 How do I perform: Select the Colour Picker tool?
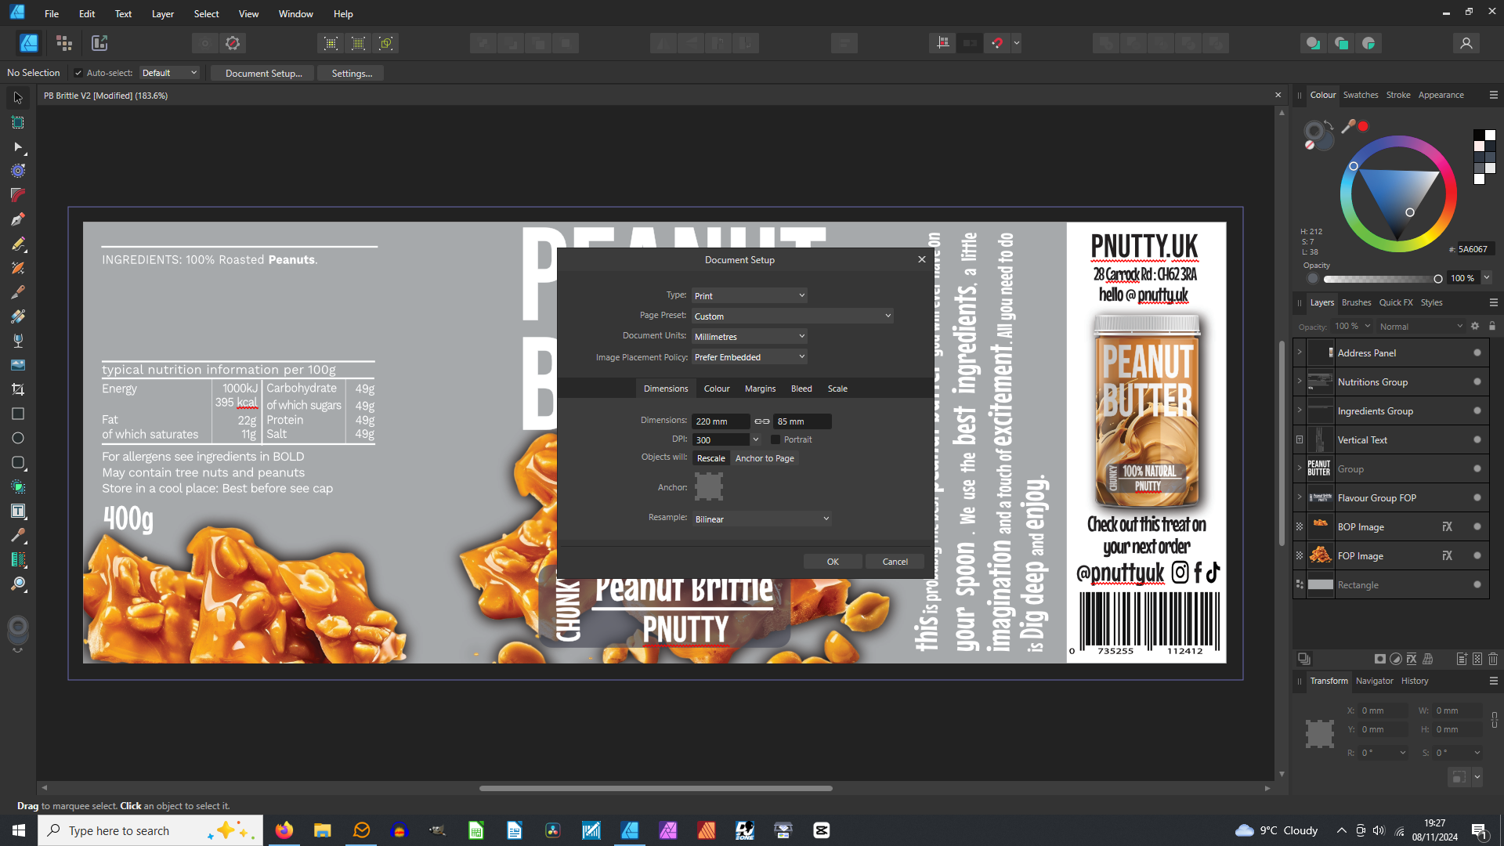[x=18, y=535]
